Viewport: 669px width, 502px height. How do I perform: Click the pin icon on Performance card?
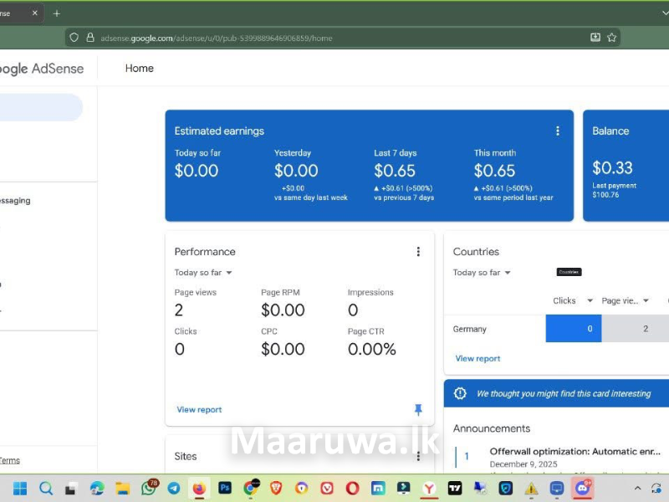click(x=418, y=410)
